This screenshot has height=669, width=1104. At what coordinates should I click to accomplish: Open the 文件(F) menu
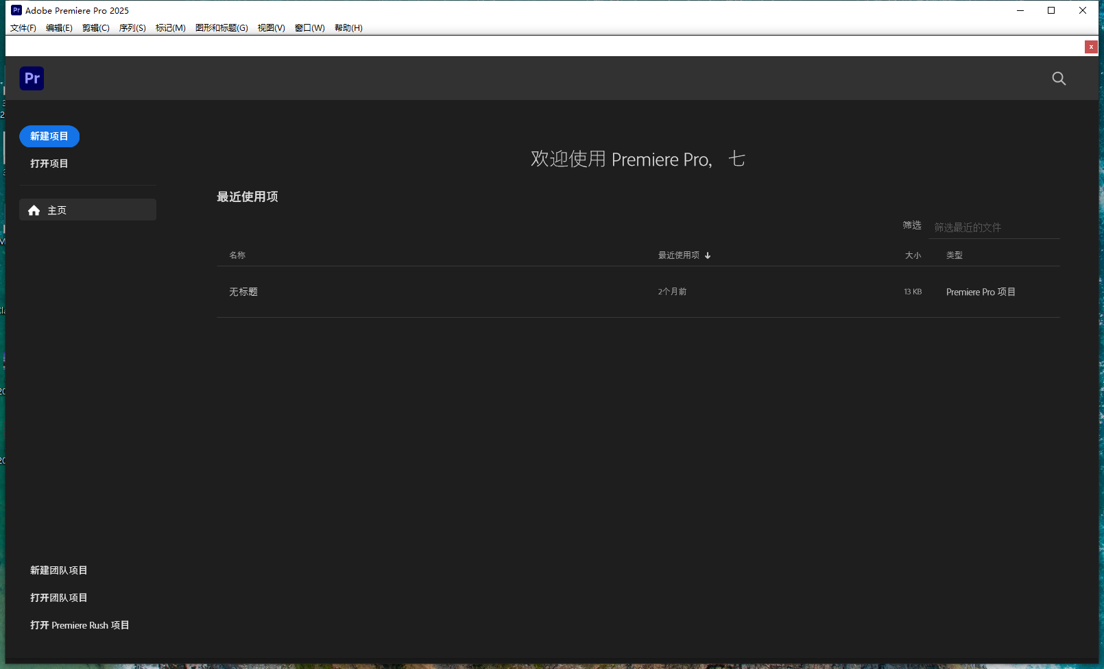pos(23,27)
